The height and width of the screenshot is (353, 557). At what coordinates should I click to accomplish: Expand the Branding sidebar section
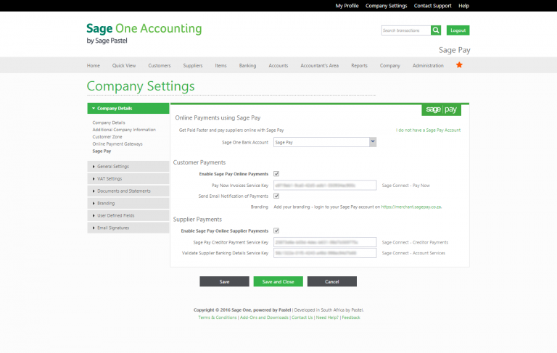(x=128, y=203)
